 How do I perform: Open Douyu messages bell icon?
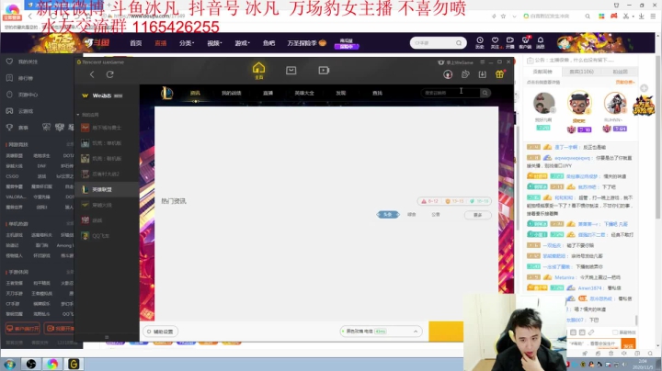coord(541,42)
